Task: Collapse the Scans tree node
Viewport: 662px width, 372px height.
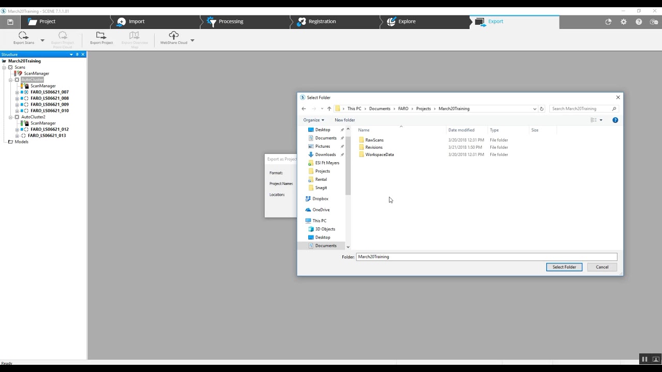Action: (x=4, y=67)
